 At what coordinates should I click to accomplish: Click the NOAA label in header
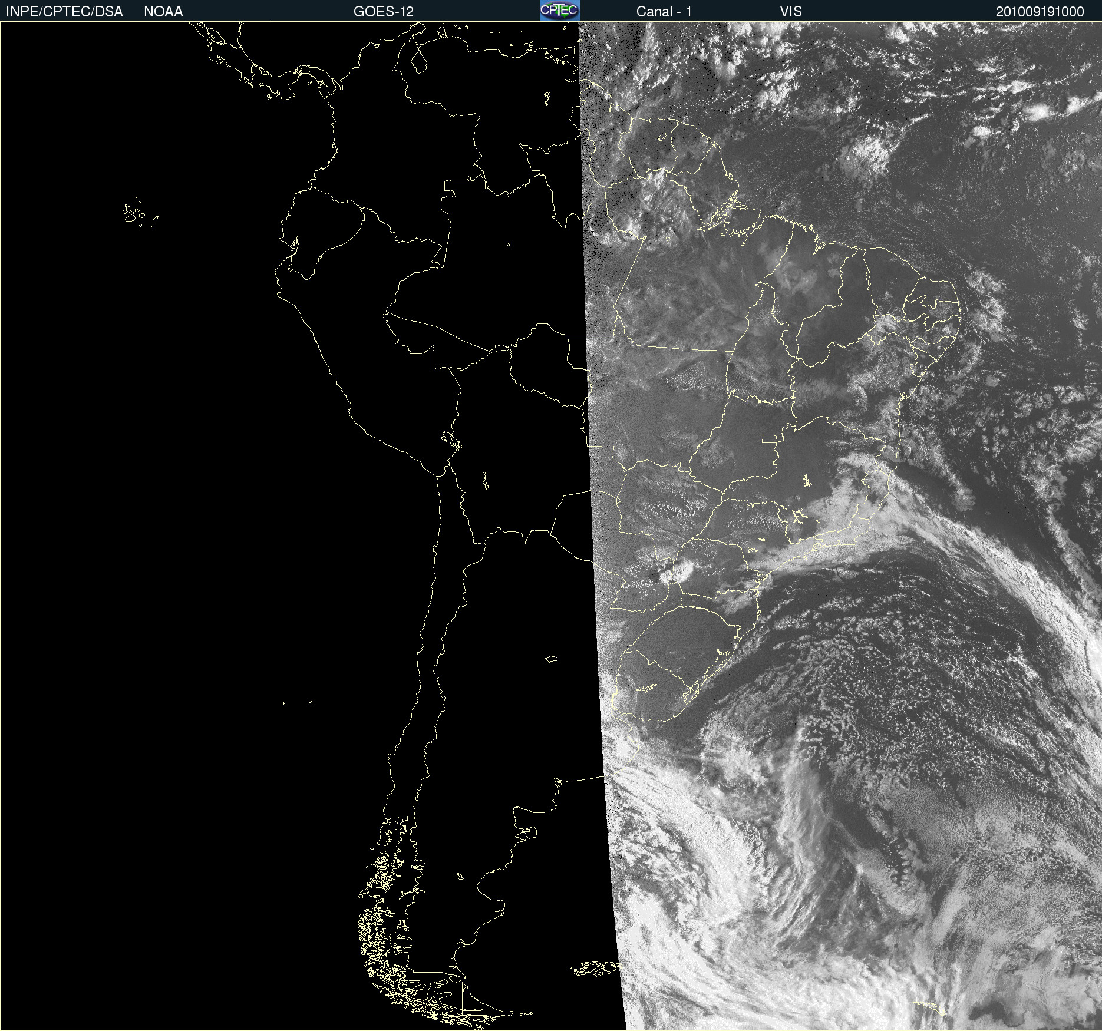pyautogui.click(x=163, y=12)
